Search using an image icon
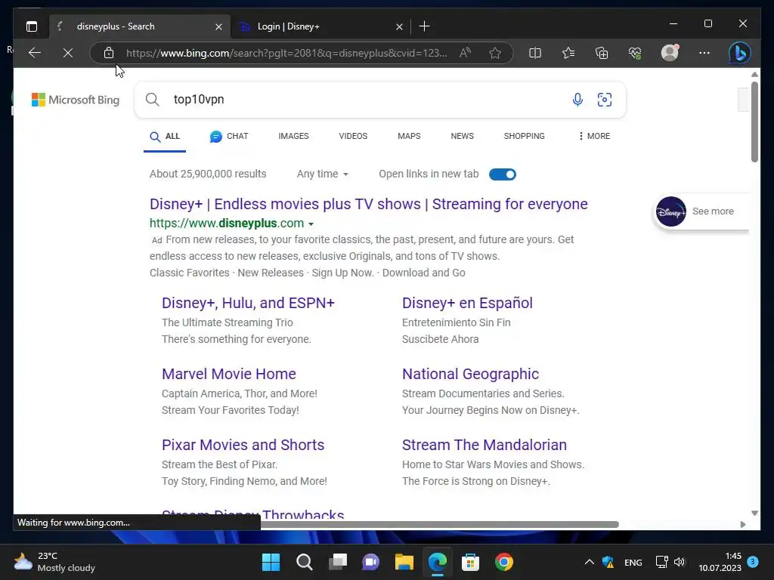 tap(605, 100)
